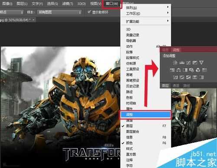Add a Black & White adjustment layer
The height and width of the screenshot is (168, 217).
coord(185,70)
